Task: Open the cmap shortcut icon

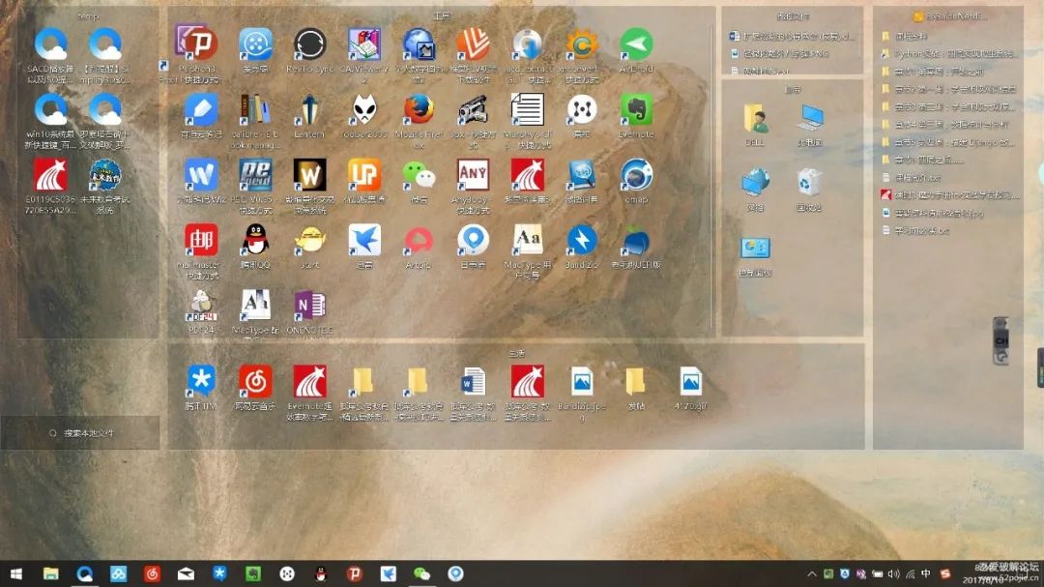Action: 636,175
